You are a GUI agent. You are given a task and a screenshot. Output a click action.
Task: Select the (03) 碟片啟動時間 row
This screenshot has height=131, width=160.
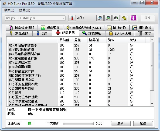pos(79,50)
